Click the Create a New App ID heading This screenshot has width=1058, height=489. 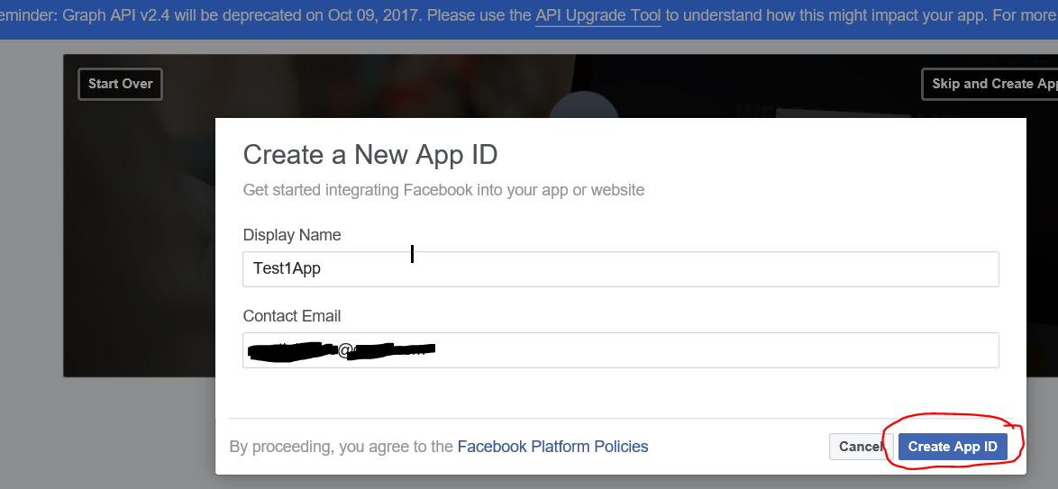coord(370,154)
